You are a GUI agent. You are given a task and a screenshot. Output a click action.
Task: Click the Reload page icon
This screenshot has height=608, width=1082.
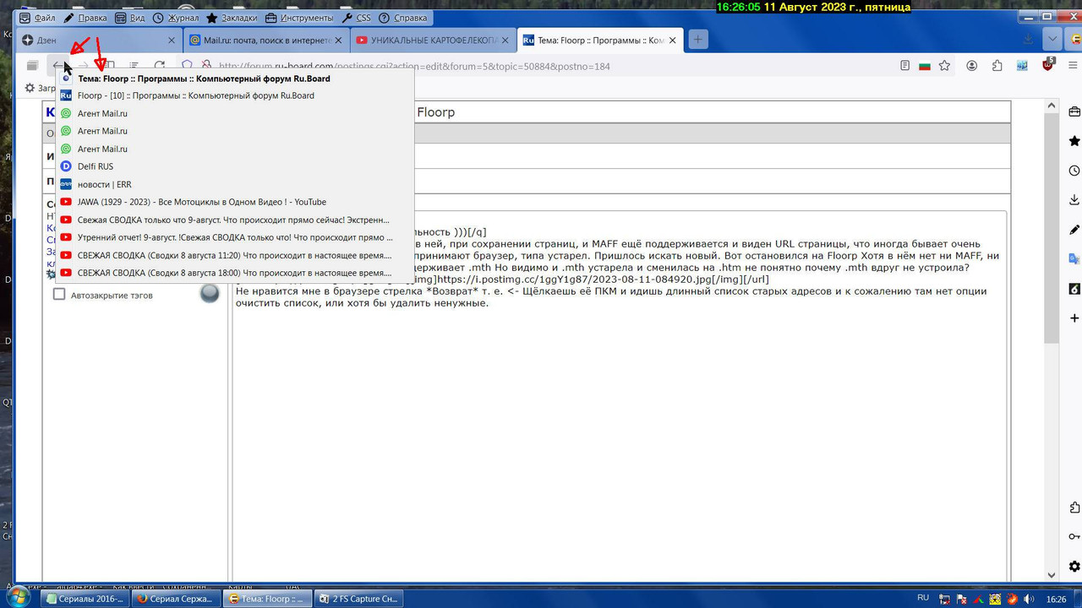160,65
